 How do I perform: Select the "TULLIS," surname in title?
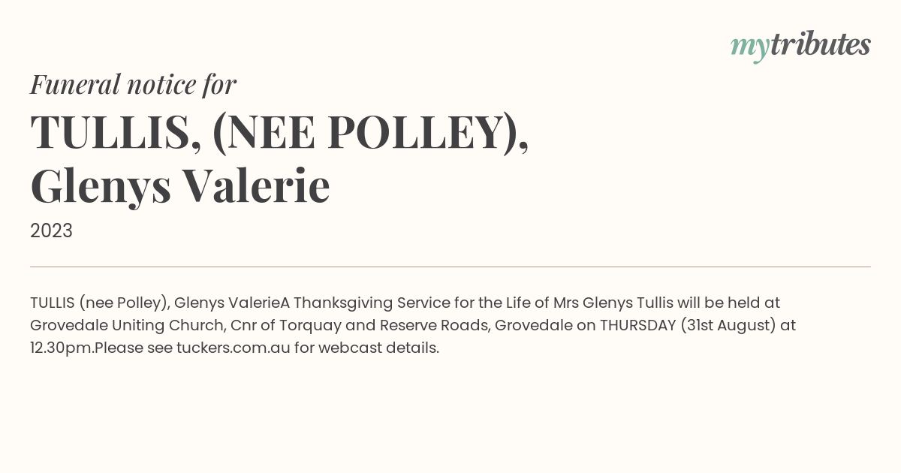pyautogui.click(x=116, y=133)
